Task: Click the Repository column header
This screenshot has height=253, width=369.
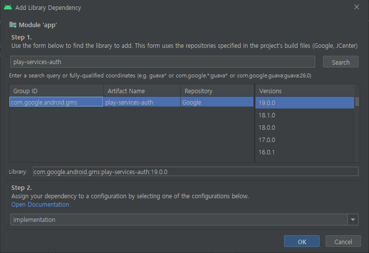Action: [x=217, y=91]
